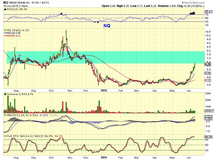Screen dimensions: 214x160
Task: Click the black line key before MACD(12,26,9)
Action: [x=5, y=115]
